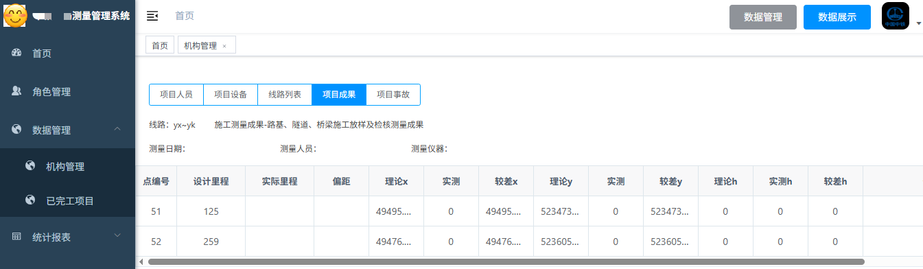
Task: Click the 测量管理系统 title
Action: click(x=101, y=16)
